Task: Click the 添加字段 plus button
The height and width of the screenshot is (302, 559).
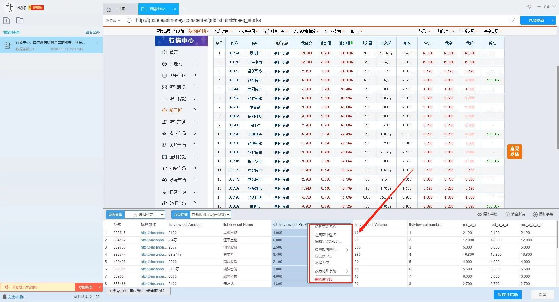Action: tap(543, 214)
